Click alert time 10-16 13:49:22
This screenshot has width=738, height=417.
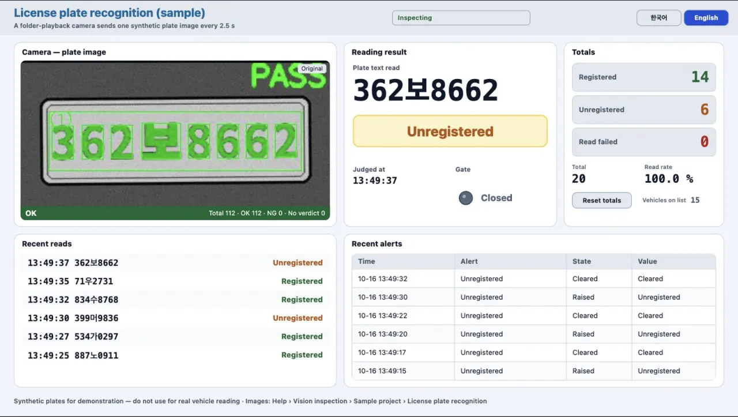tap(382, 315)
